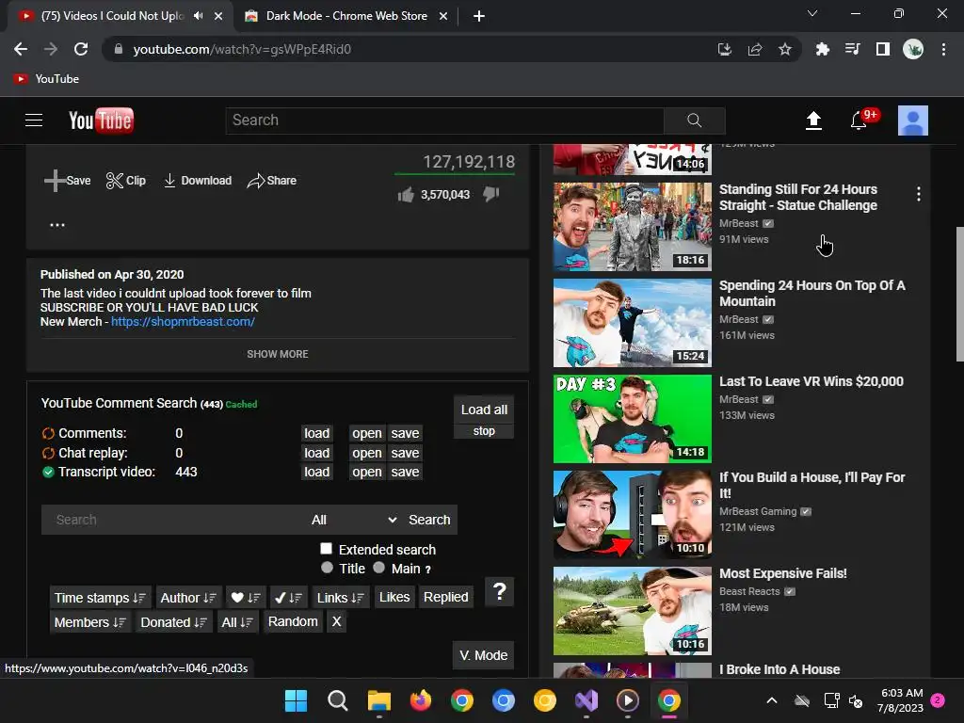Open the three-dot more actions under video
The height and width of the screenshot is (723, 964).
click(57, 225)
